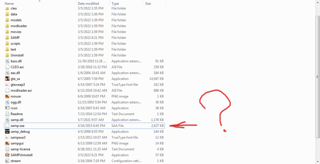Select the sampgui PNG image icon
Image resolution: width=320 pixels, height=164 pixels.
pyautogui.click(x=7, y=143)
